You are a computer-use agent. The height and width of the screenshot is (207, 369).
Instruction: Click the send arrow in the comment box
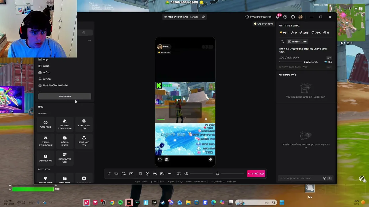tap(330, 178)
